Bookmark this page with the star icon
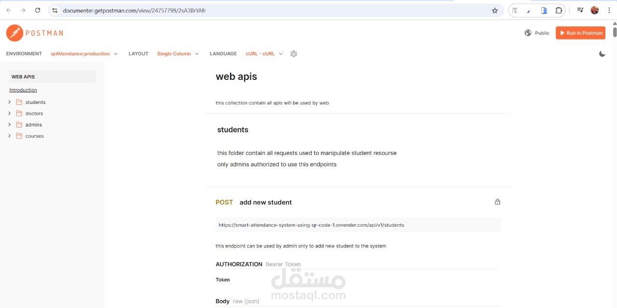 coord(495,10)
